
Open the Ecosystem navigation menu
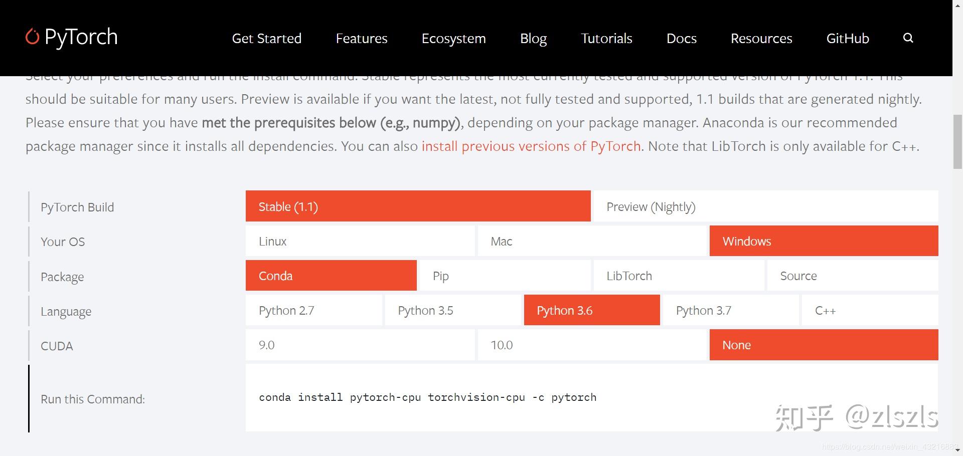(x=453, y=39)
